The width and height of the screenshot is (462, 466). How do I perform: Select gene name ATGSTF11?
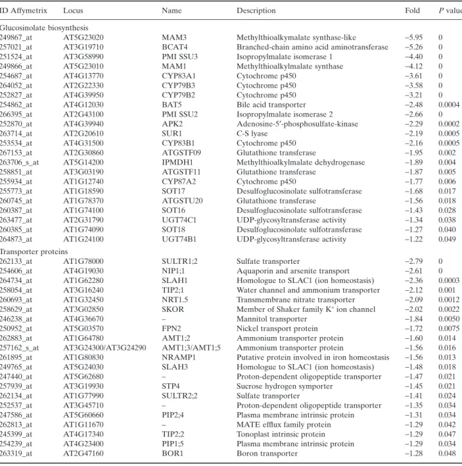[x=181, y=172]
